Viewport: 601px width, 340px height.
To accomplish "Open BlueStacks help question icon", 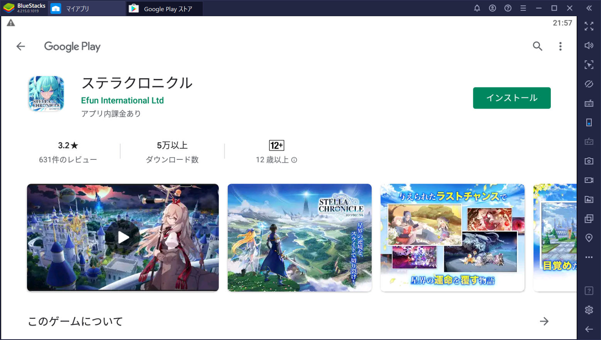I will (x=508, y=8).
